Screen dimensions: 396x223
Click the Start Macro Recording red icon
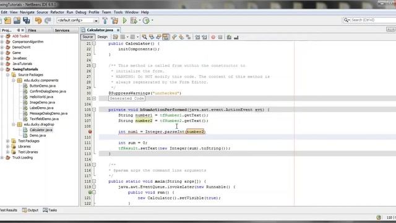pos(213,37)
